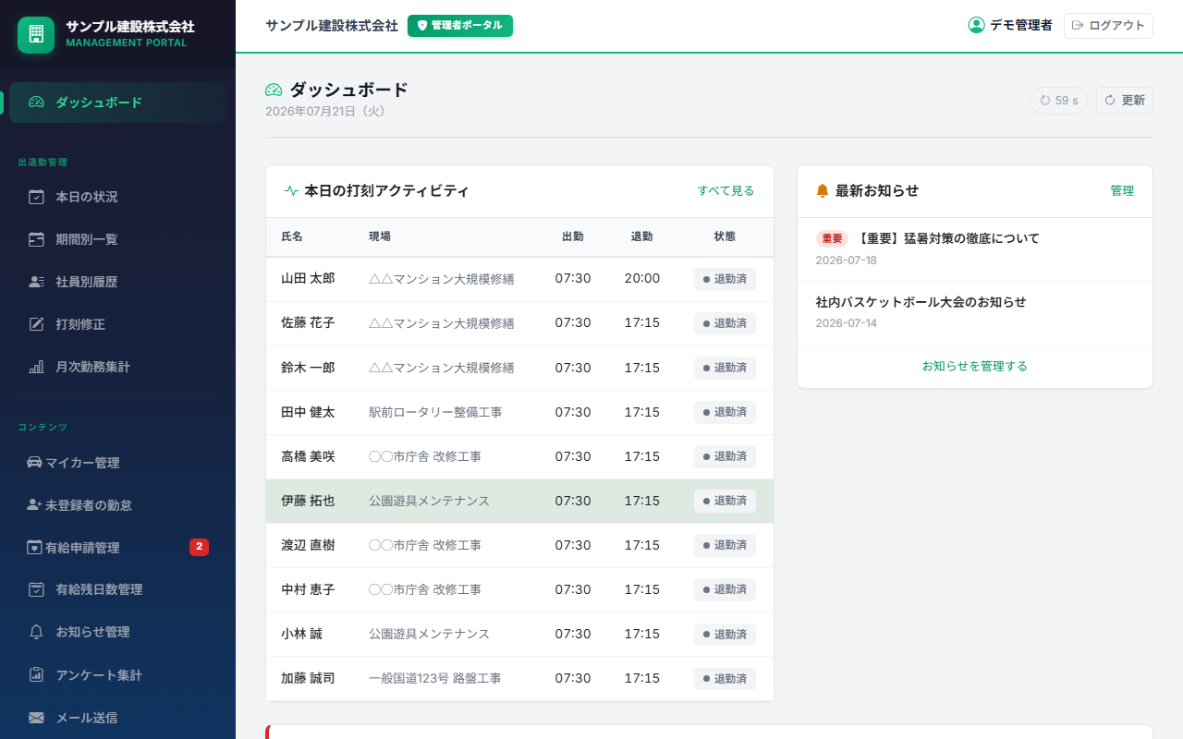
Task: Open 有給申請管理 in sidebar
Action: click(x=117, y=548)
